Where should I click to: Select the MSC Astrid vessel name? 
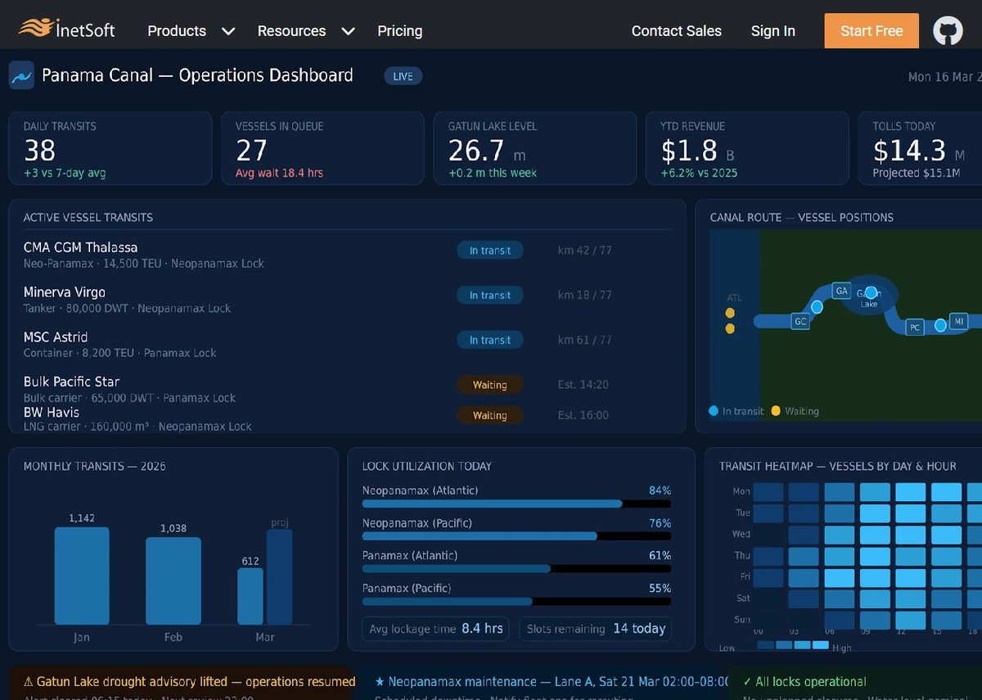pos(56,336)
